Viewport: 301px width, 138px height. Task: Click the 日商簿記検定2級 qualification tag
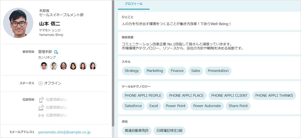[x=169, y=131]
